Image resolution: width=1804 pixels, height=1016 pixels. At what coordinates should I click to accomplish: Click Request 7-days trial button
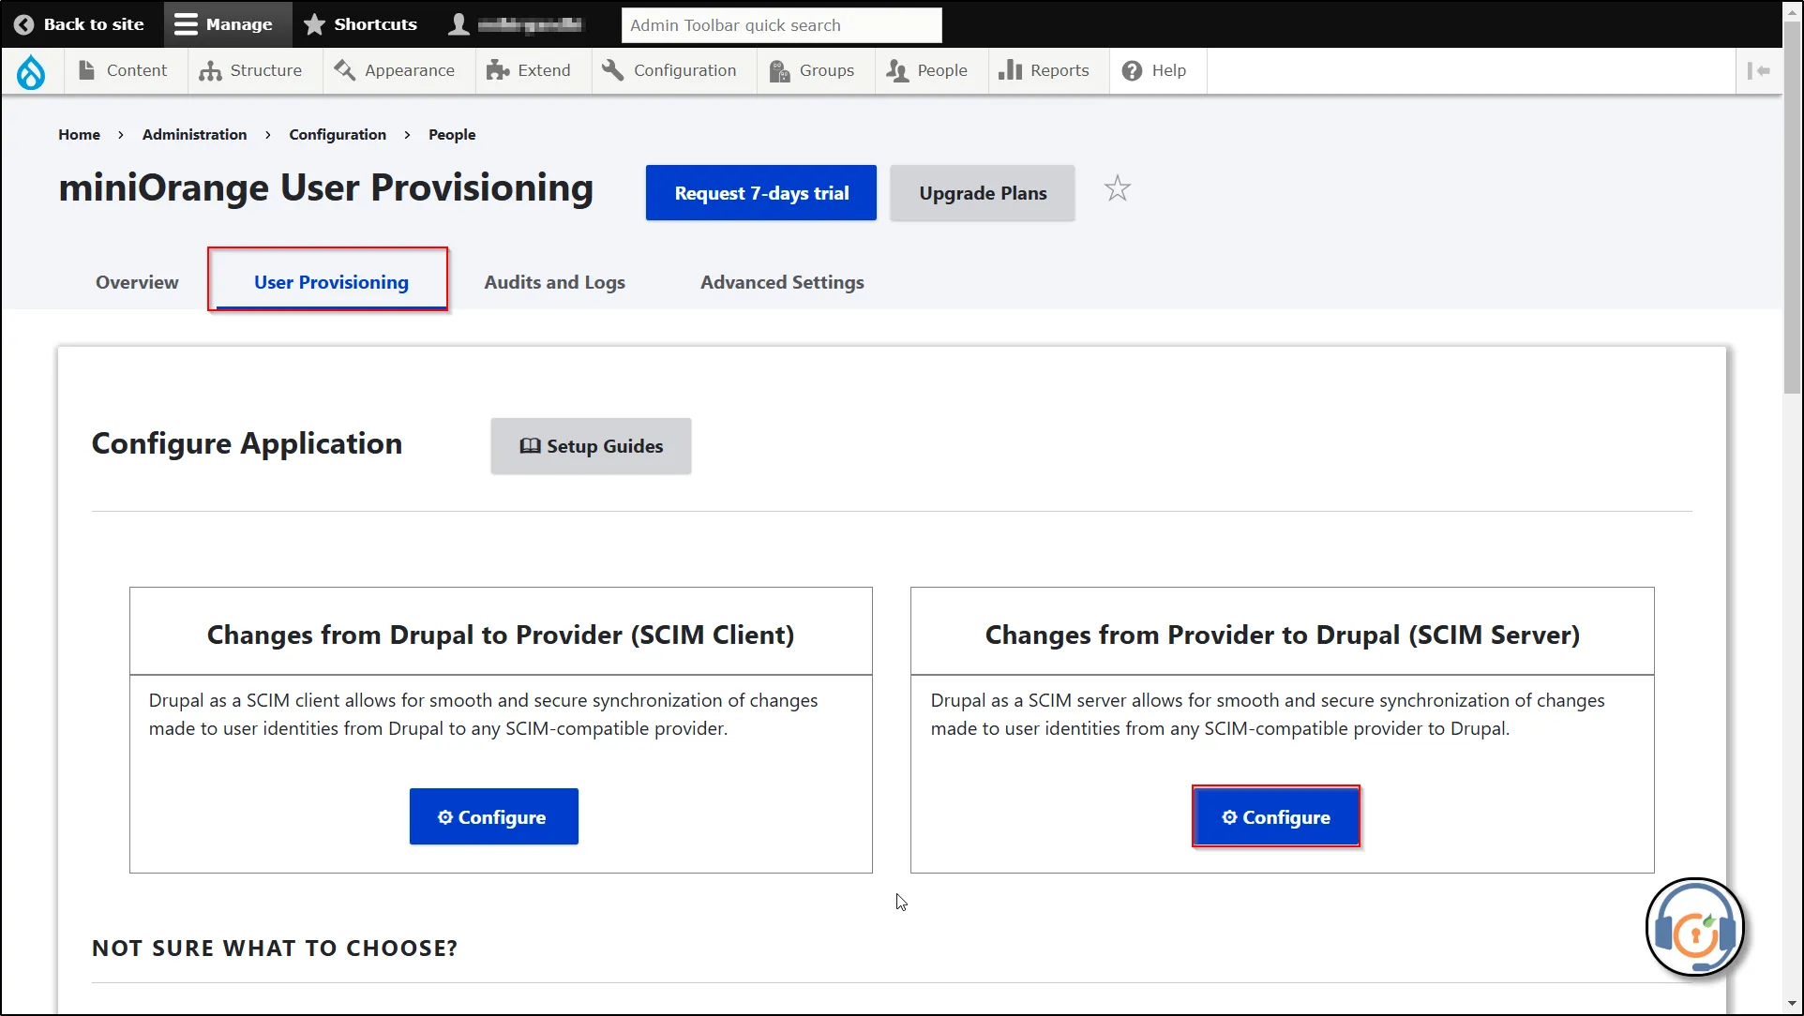[760, 193]
